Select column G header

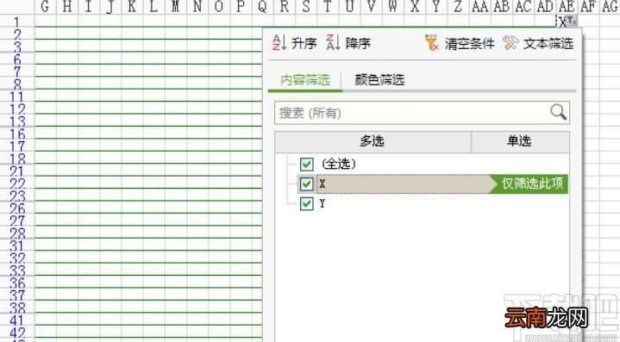(46, 7)
